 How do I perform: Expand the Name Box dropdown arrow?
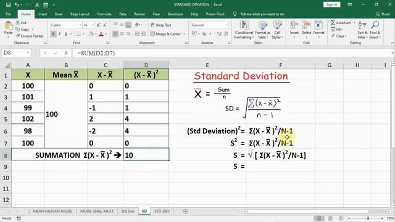(x=28, y=53)
